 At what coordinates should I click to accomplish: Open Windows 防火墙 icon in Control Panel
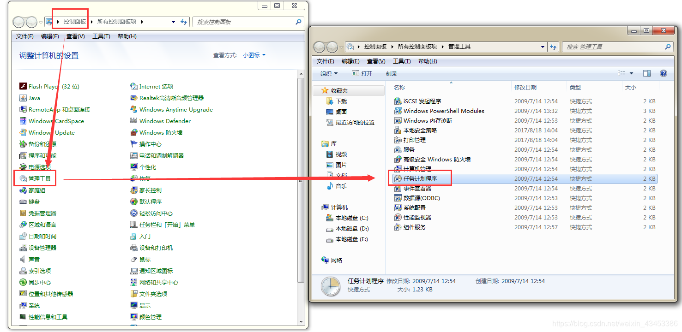134,132
